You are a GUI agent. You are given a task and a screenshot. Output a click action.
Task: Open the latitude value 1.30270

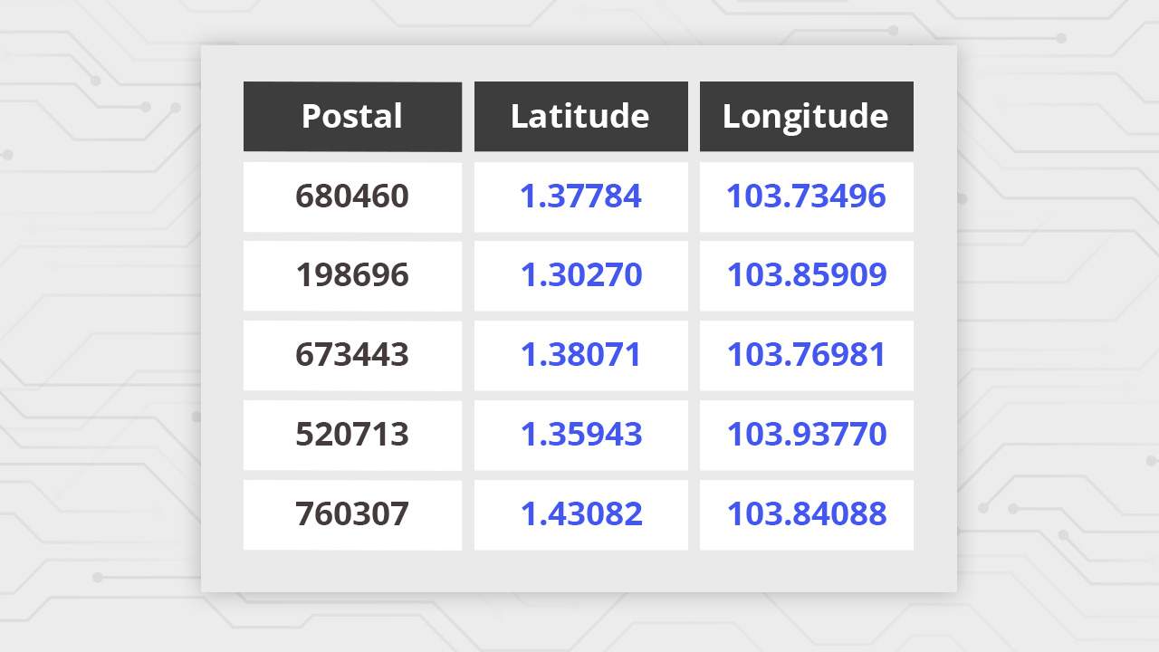580,275
